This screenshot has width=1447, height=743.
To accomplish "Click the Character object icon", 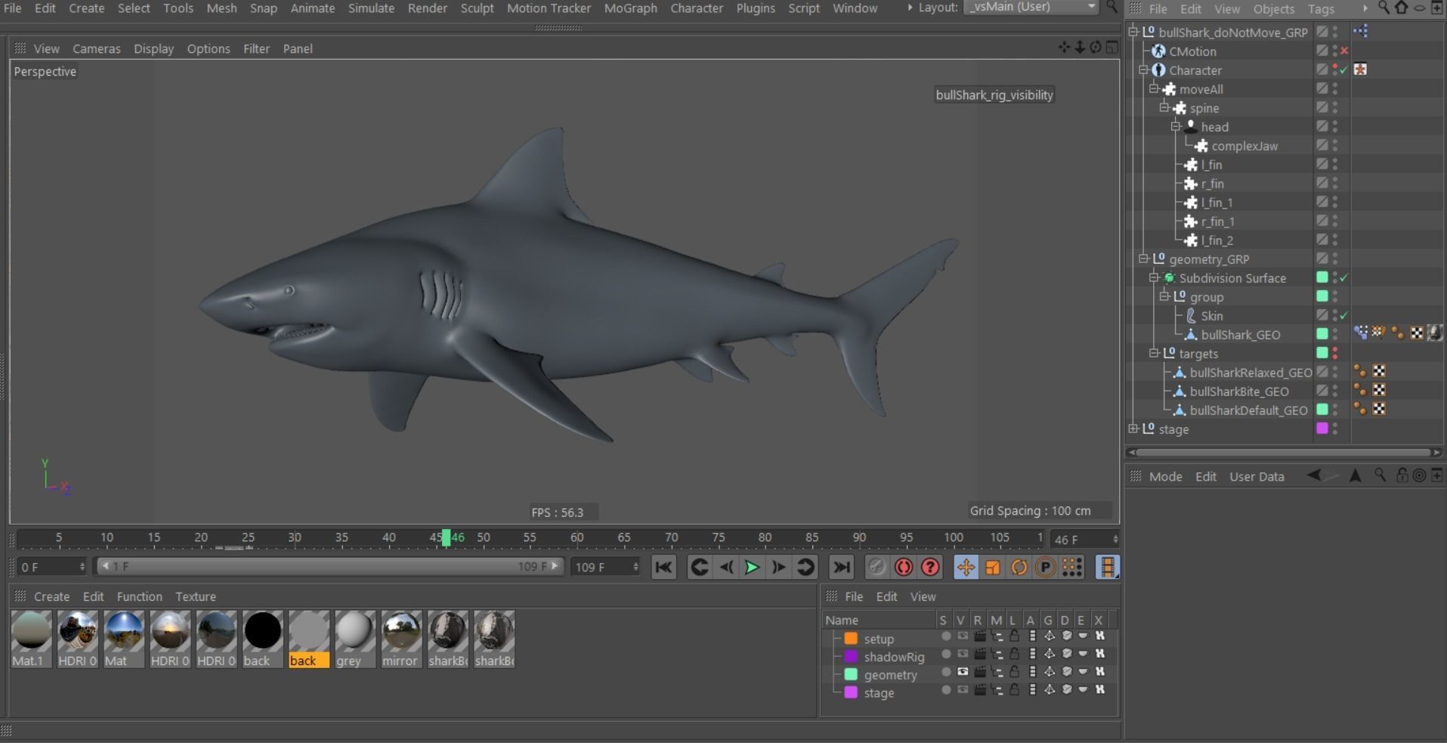I will 1158,70.
